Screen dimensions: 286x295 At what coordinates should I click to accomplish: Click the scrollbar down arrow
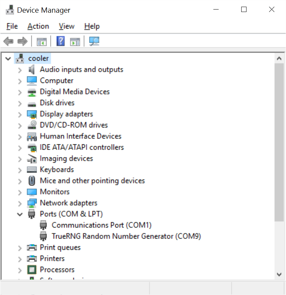[x=280, y=275]
